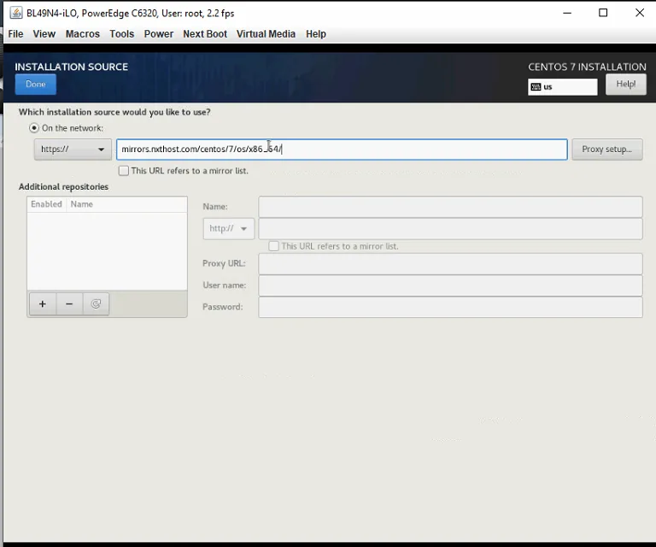Viewport: 656px width, 547px height.
Task: Click the Help! button
Action: pos(626,84)
